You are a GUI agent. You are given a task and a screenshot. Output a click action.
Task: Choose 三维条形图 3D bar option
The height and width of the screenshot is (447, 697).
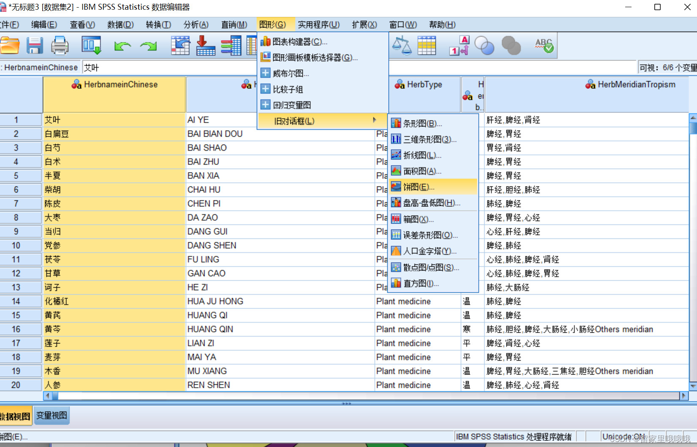pos(433,139)
